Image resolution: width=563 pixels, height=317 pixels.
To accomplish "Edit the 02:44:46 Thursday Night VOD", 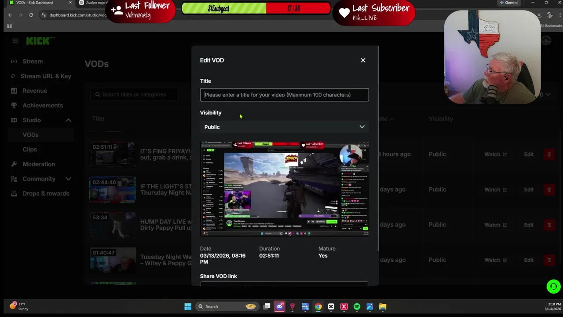I will pyautogui.click(x=529, y=190).
